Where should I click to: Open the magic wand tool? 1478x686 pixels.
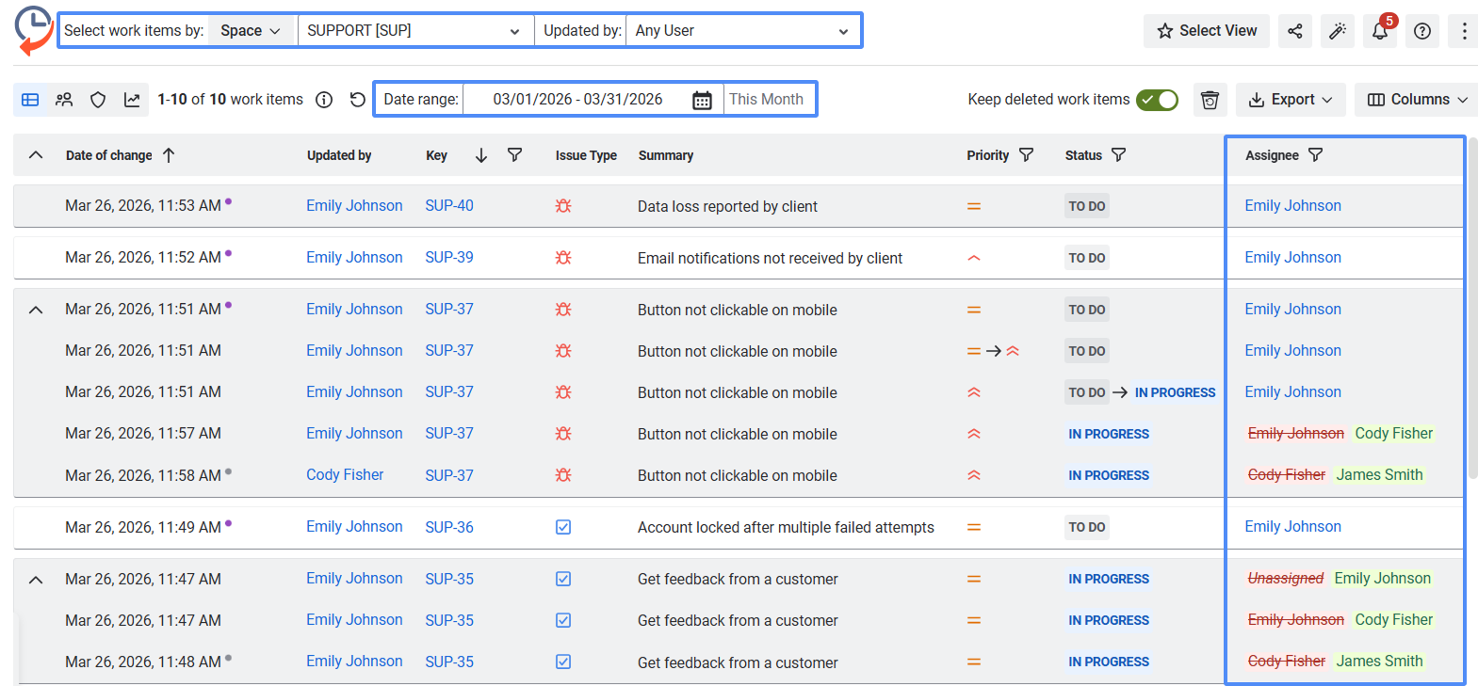coord(1338,31)
